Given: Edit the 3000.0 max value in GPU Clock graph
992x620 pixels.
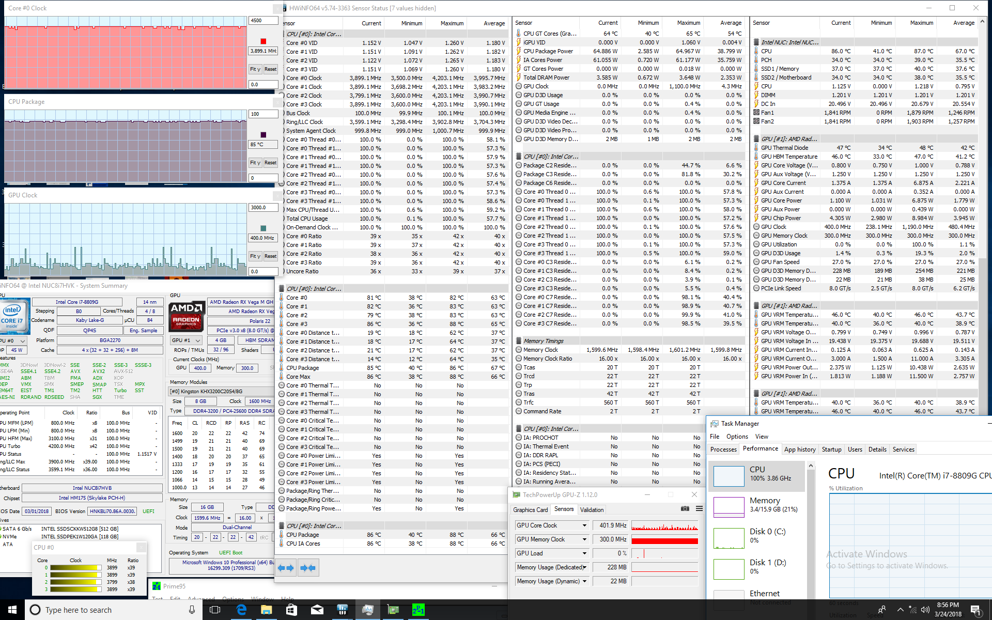Looking at the screenshot, I should [263, 208].
